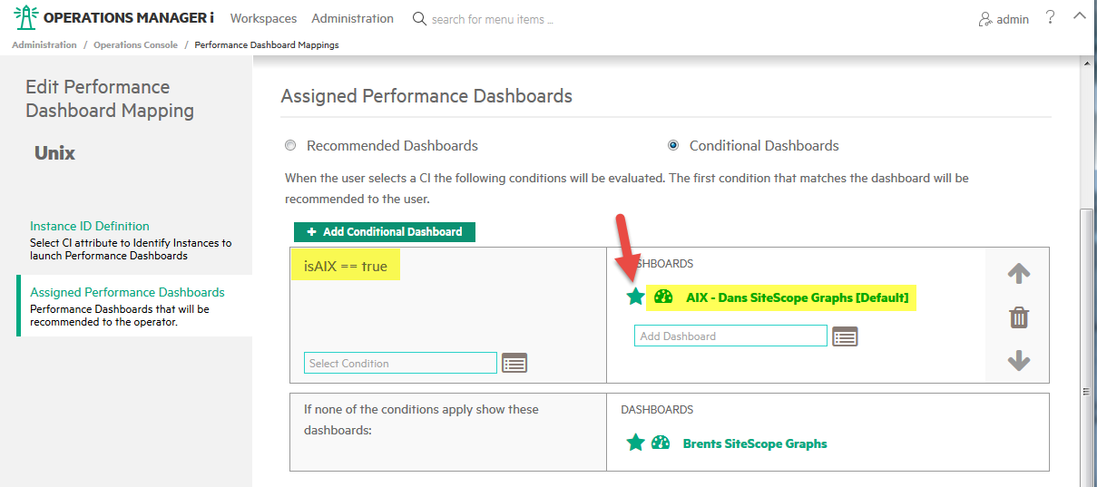Image resolution: width=1097 pixels, height=487 pixels.
Task: Click the admin username label
Action: point(1013,19)
